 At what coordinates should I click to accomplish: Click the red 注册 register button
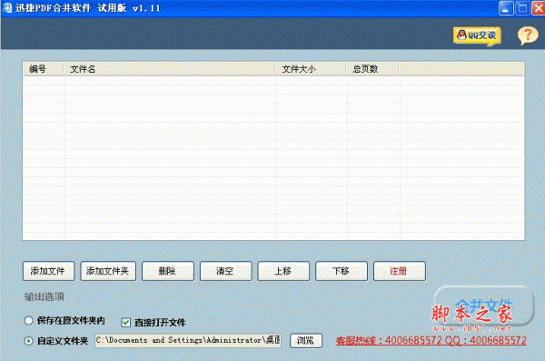coord(400,271)
